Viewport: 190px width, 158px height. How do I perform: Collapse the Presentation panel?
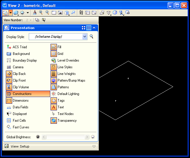94,28
